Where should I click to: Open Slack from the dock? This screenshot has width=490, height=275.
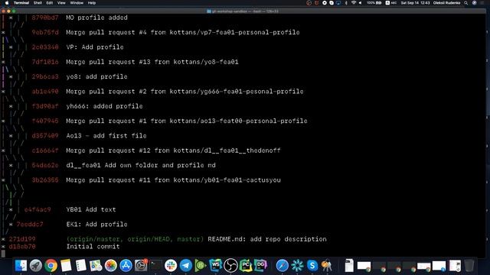(171, 266)
